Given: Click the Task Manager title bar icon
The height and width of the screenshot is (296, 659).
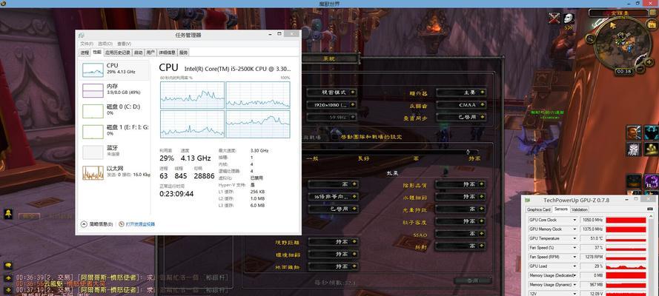Looking at the screenshot, I should tap(81, 35).
